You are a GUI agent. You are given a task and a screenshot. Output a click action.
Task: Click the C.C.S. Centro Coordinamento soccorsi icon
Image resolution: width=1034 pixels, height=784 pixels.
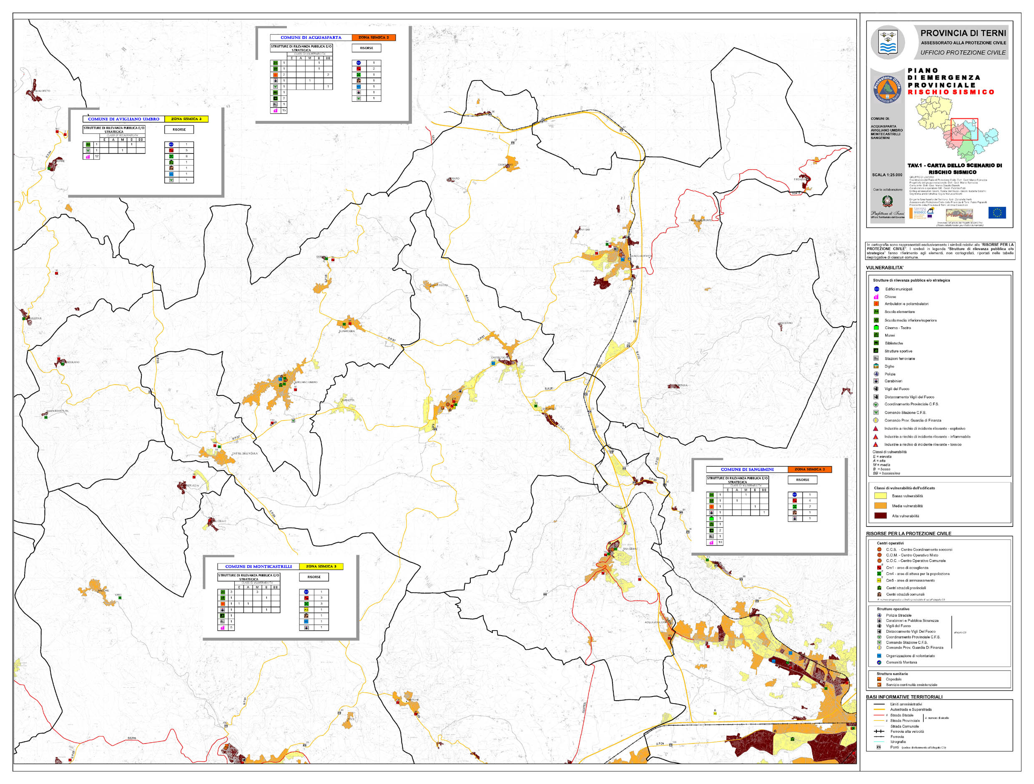click(879, 549)
